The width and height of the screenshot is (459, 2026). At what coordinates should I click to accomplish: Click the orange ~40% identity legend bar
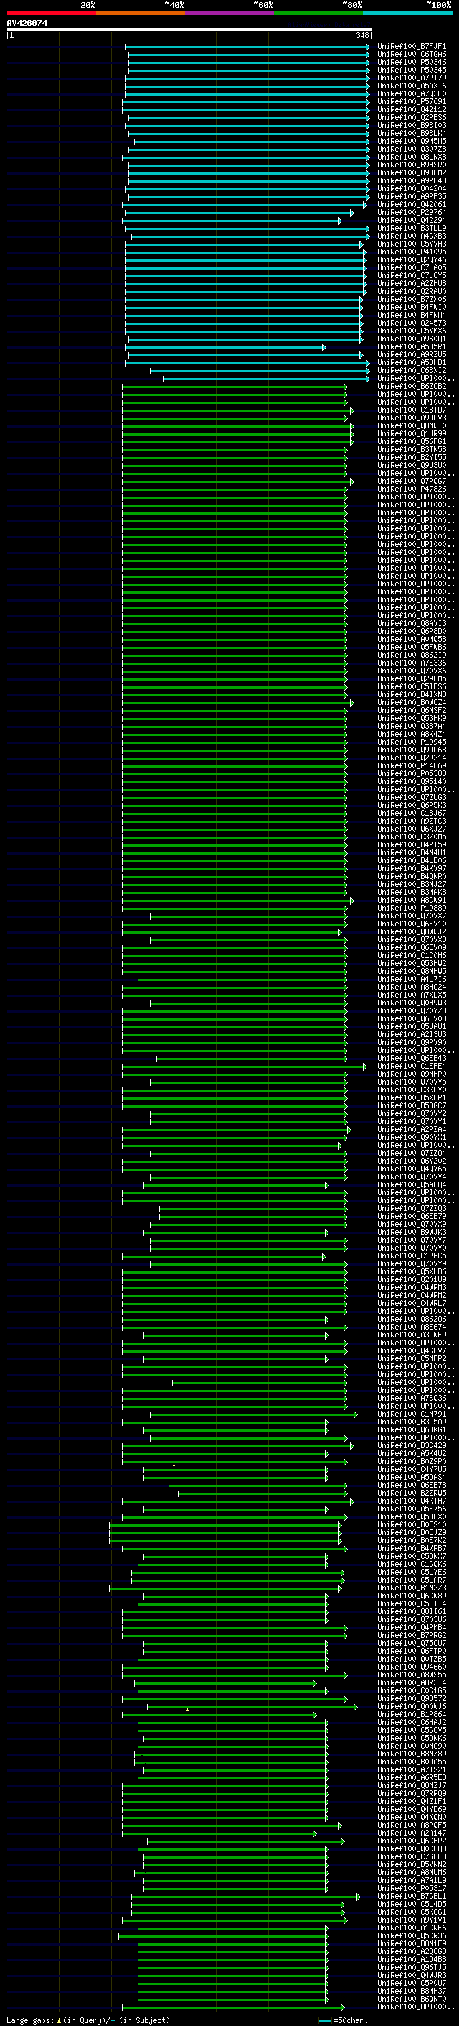coord(141,13)
